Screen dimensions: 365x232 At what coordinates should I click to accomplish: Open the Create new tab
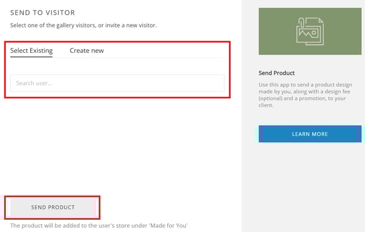click(86, 51)
